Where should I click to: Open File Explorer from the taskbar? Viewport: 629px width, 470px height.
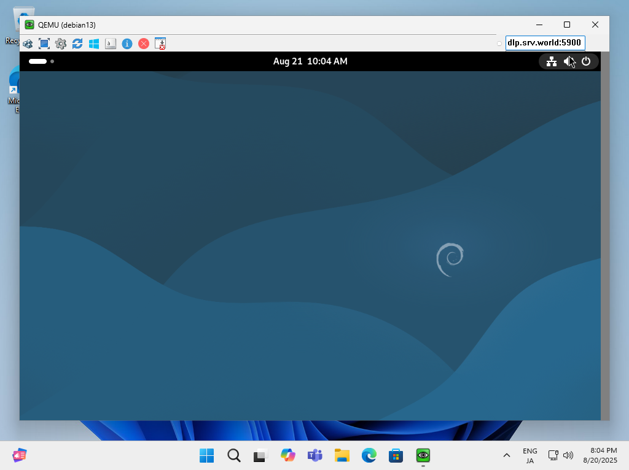(x=342, y=455)
